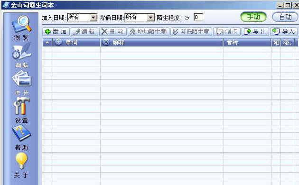Open the 测验 quiz icon in sidebar
Screen dimensions: 299x185
click(21, 51)
